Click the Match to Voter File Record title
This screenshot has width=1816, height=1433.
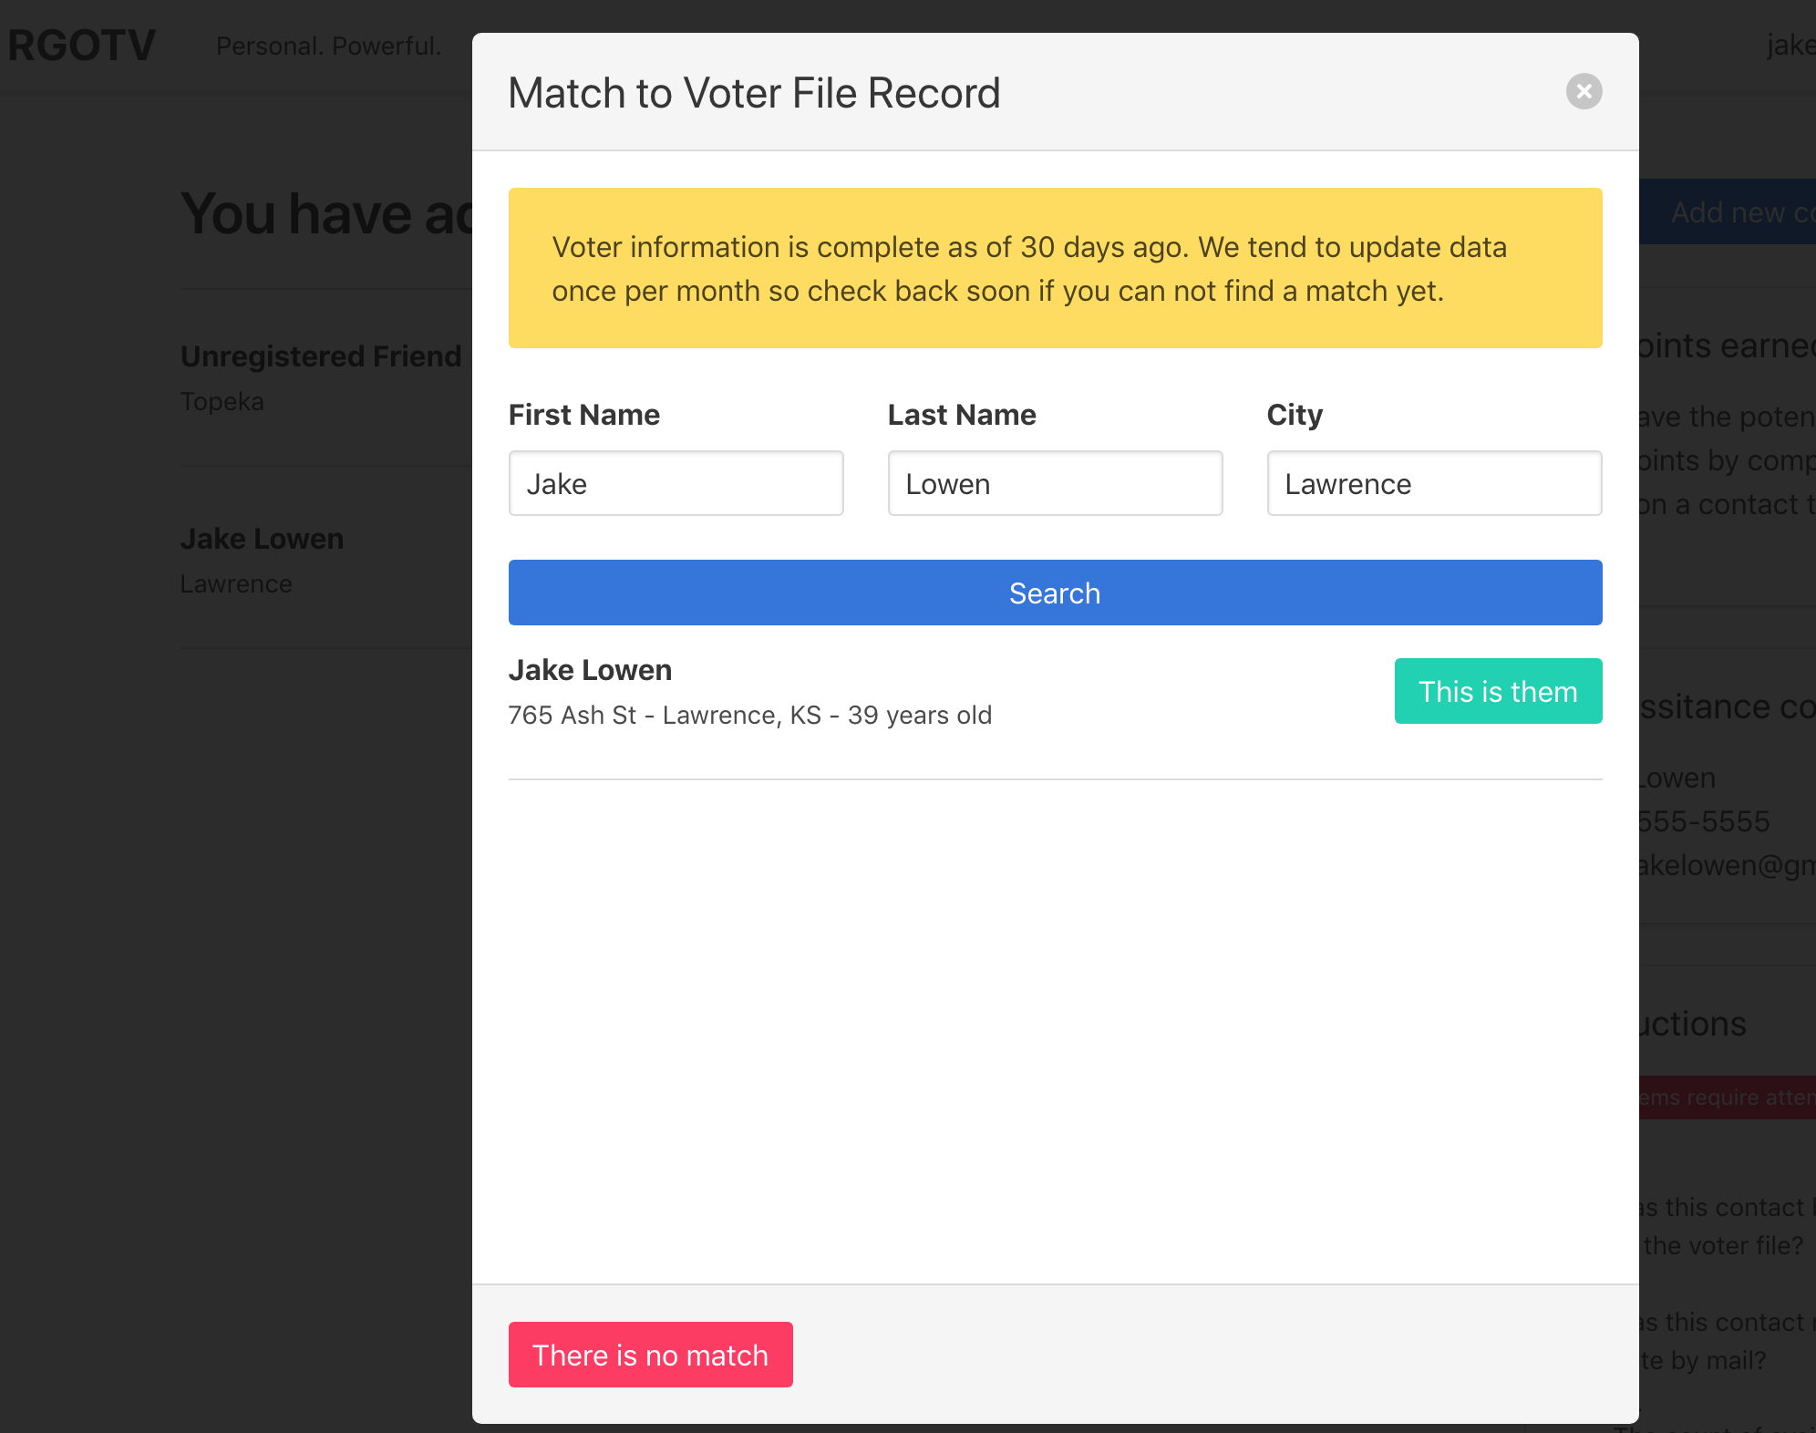754,92
